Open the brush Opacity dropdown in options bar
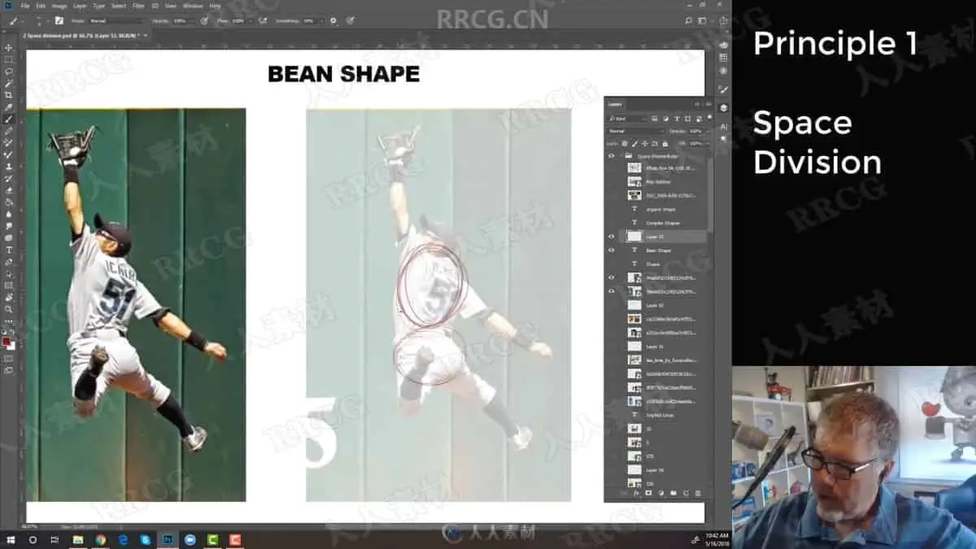The width and height of the screenshot is (976, 549). point(184,20)
